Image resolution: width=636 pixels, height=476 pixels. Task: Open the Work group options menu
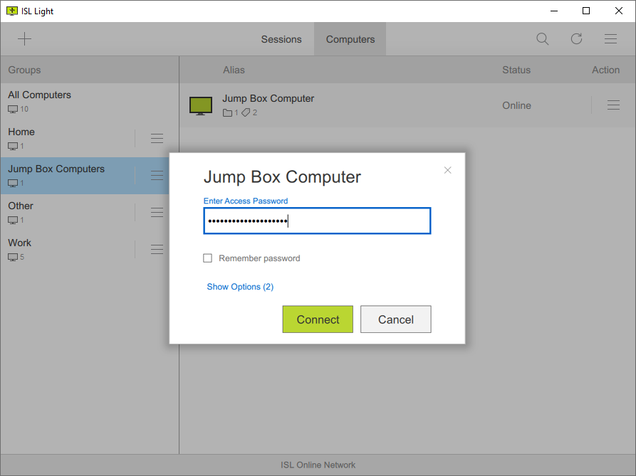[x=156, y=249]
